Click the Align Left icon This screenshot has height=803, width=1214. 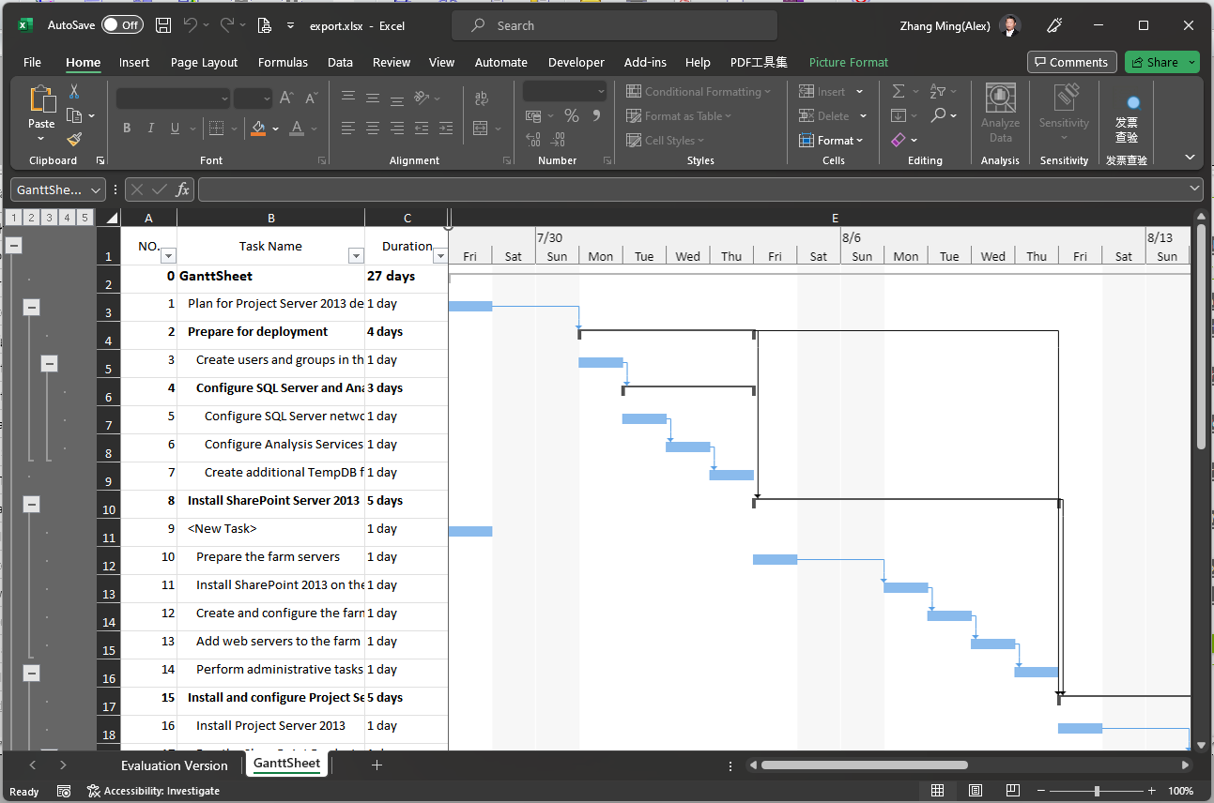(x=348, y=129)
